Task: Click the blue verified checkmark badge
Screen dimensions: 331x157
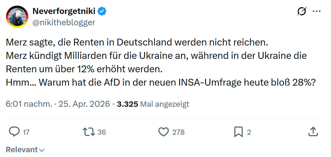Action: tap(103, 11)
